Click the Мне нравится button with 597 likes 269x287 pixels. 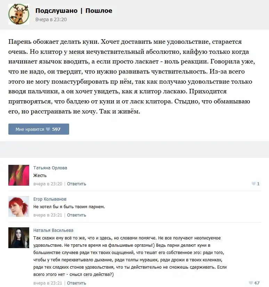tap(39, 129)
